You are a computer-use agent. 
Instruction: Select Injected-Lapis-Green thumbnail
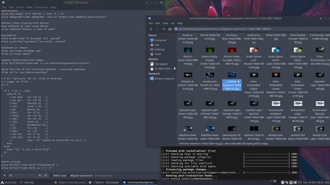coord(188,103)
